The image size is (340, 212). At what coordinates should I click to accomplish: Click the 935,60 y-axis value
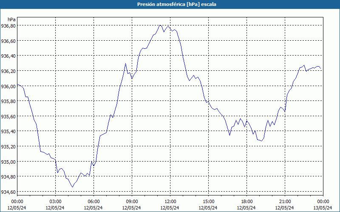pyautogui.click(x=8, y=116)
